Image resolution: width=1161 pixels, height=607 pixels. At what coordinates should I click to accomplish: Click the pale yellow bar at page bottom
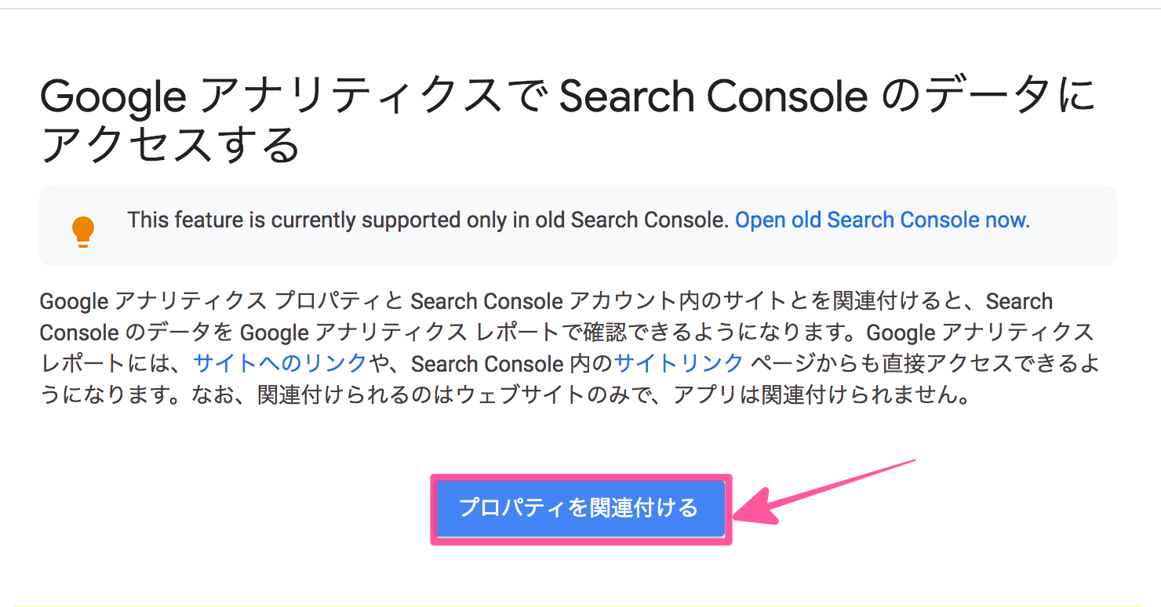coord(580,605)
